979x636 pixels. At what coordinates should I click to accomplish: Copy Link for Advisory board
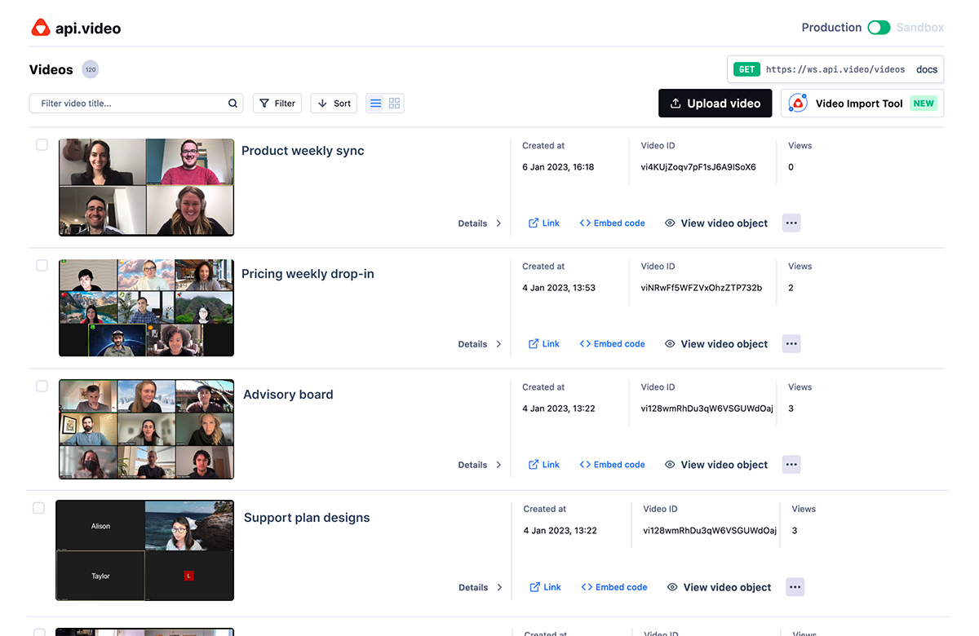544,465
